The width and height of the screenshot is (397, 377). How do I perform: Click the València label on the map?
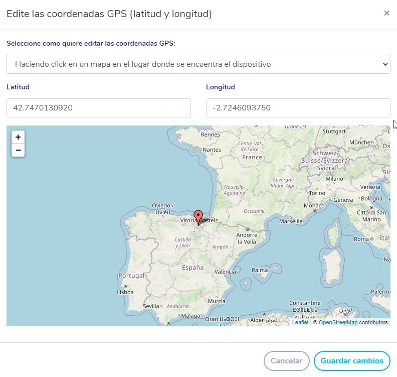[x=225, y=272]
